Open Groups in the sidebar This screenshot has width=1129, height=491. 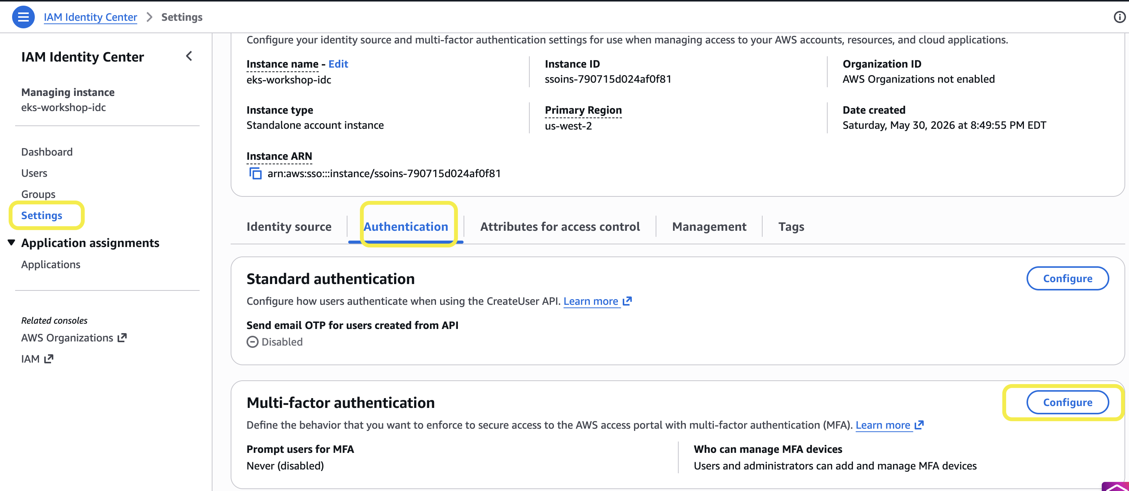coord(38,194)
